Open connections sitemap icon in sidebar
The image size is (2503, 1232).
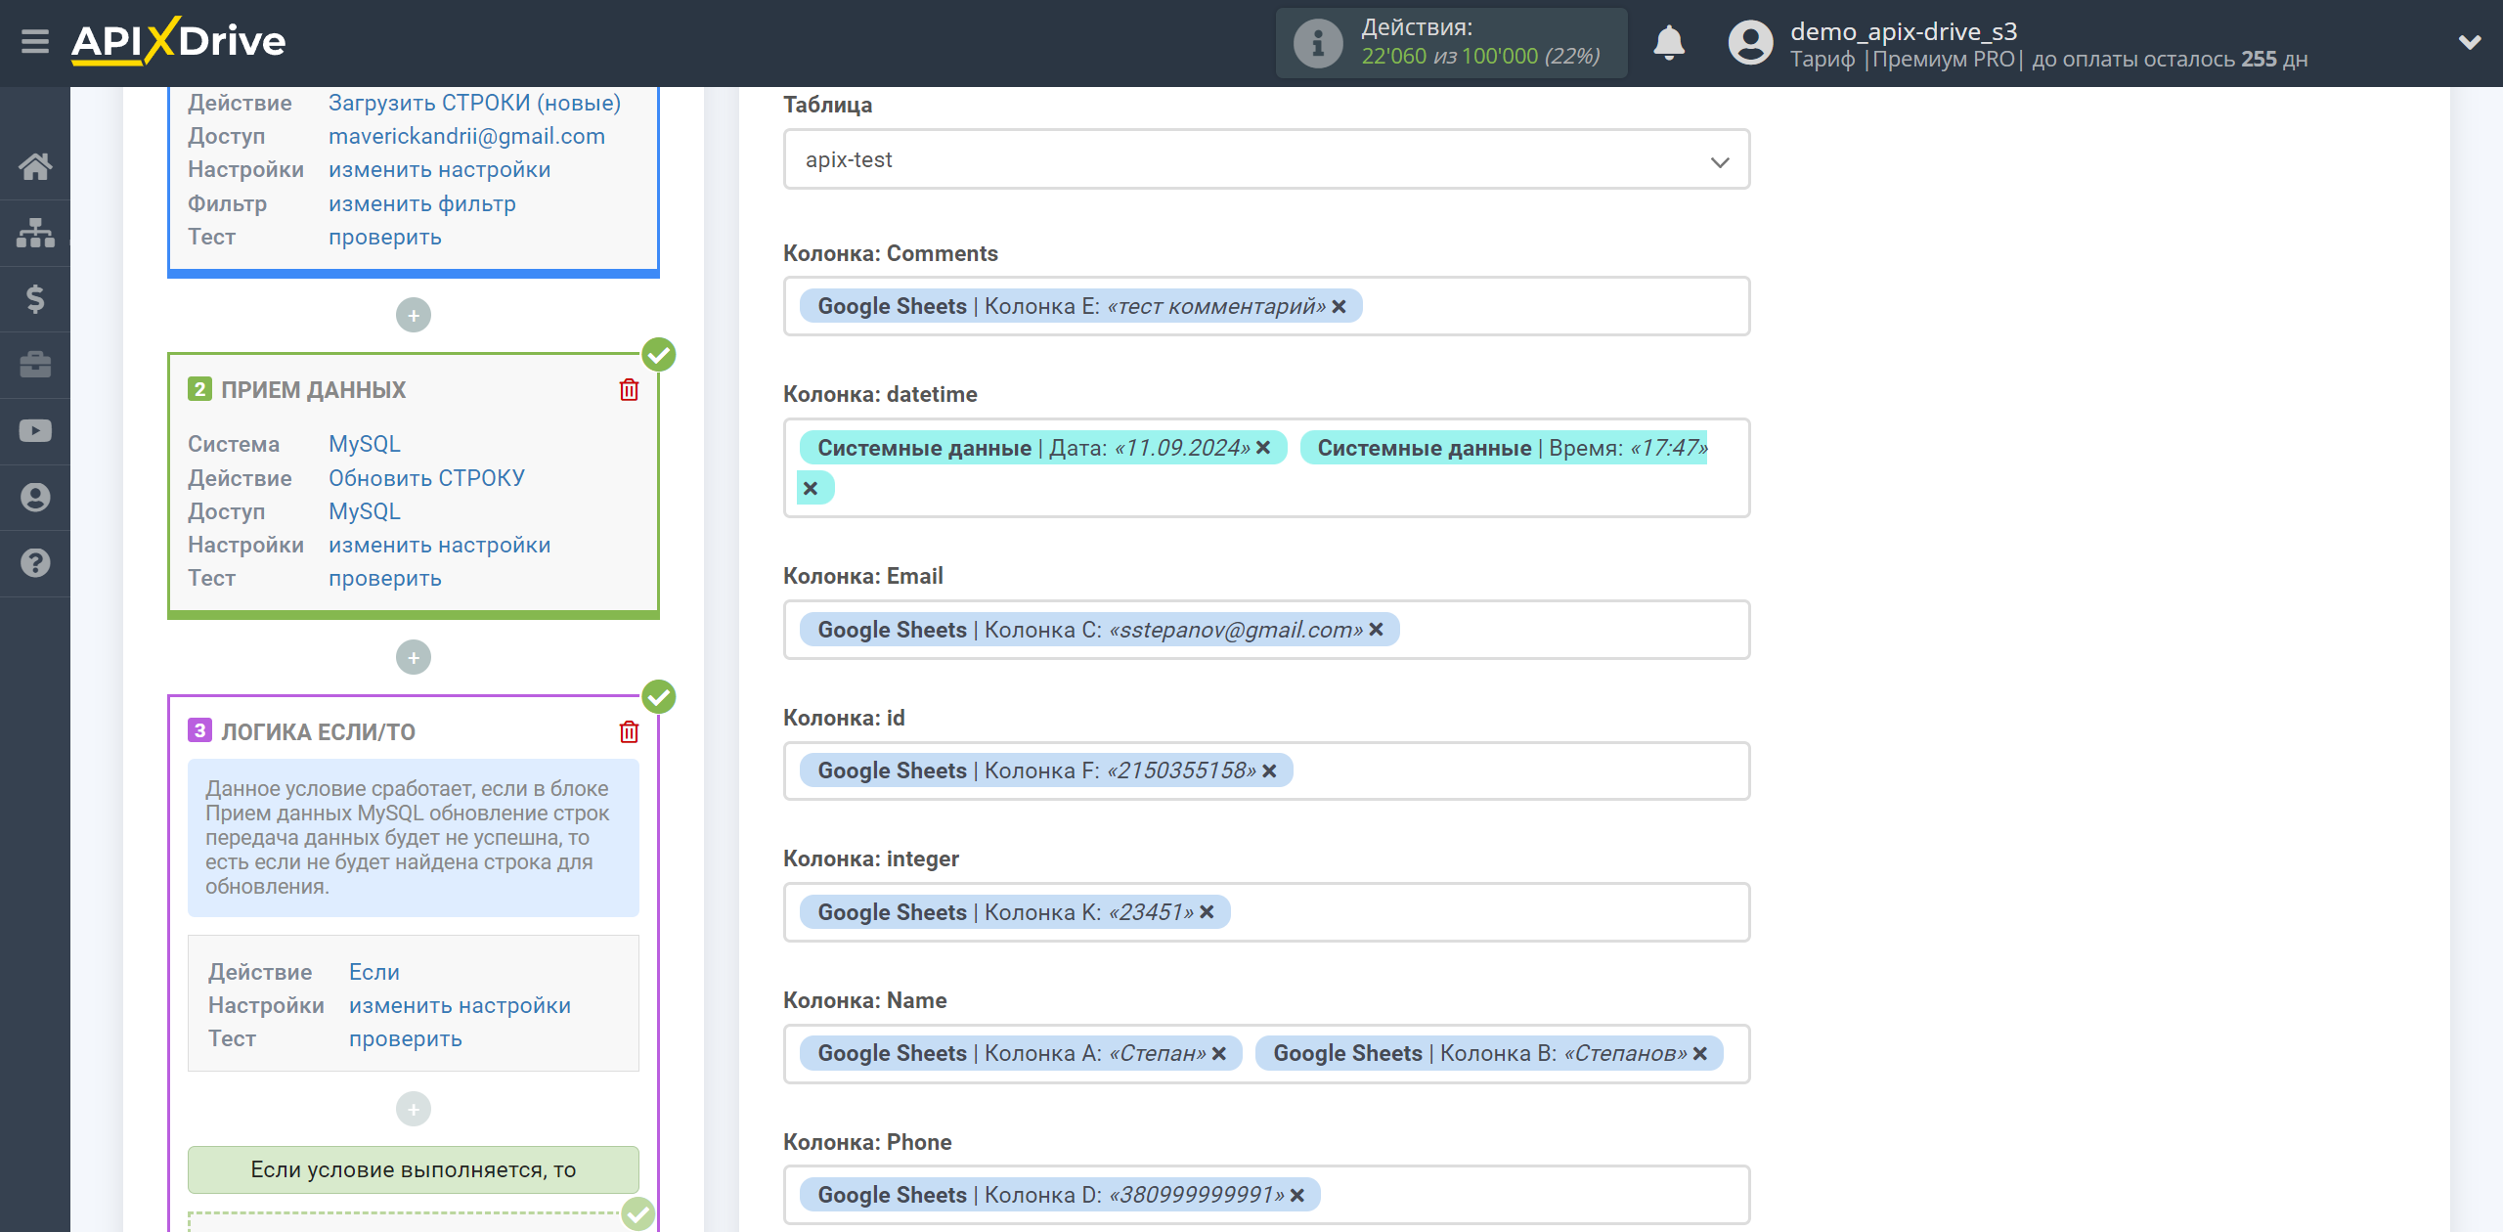35,233
